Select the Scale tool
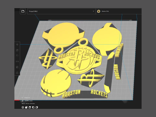 [x=17, y=50]
